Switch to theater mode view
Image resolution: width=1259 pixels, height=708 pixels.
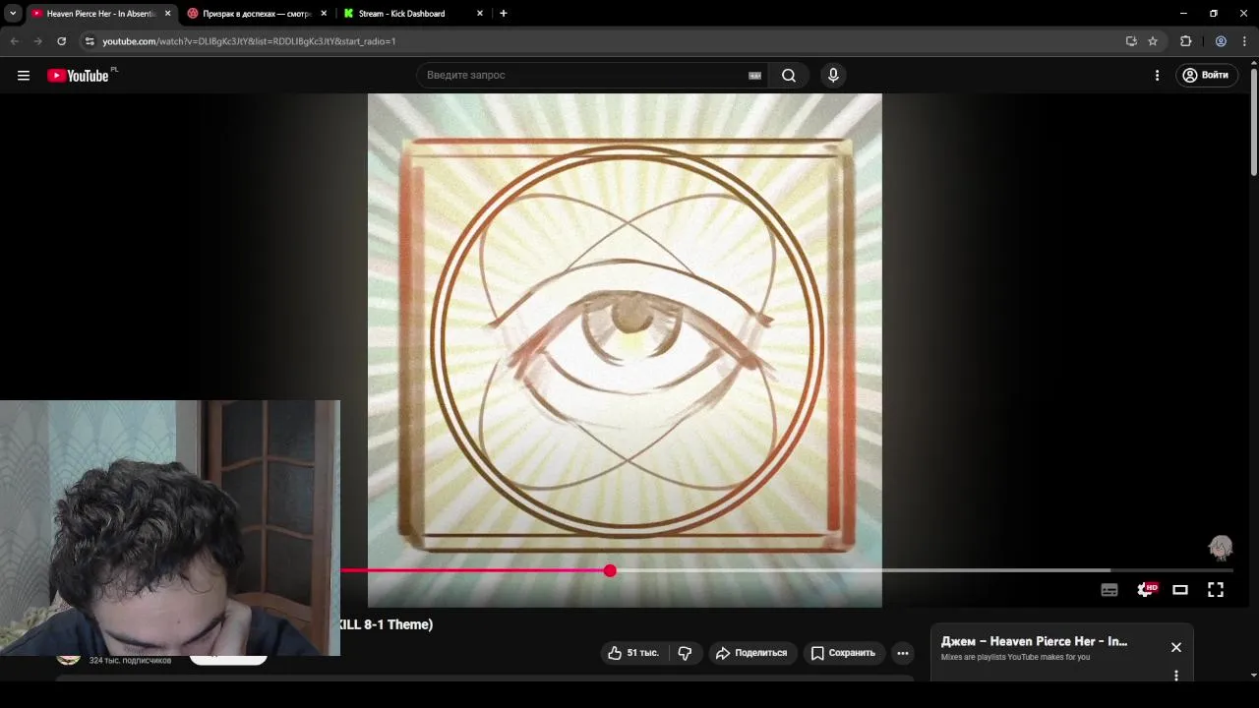coord(1180,590)
